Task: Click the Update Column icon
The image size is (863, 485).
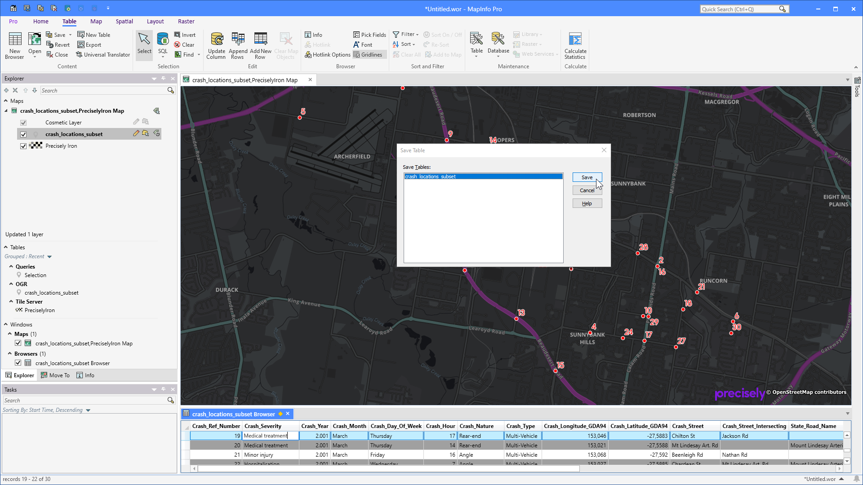Action: tap(216, 44)
